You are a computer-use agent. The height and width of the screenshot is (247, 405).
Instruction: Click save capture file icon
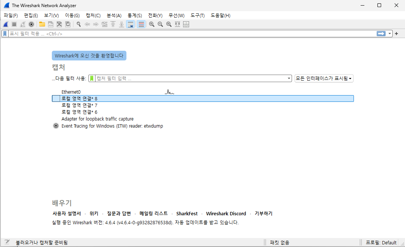click(x=51, y=24)
